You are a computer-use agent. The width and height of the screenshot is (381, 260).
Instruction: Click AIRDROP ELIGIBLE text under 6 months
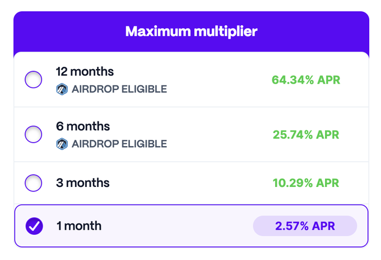pos(119,144)
